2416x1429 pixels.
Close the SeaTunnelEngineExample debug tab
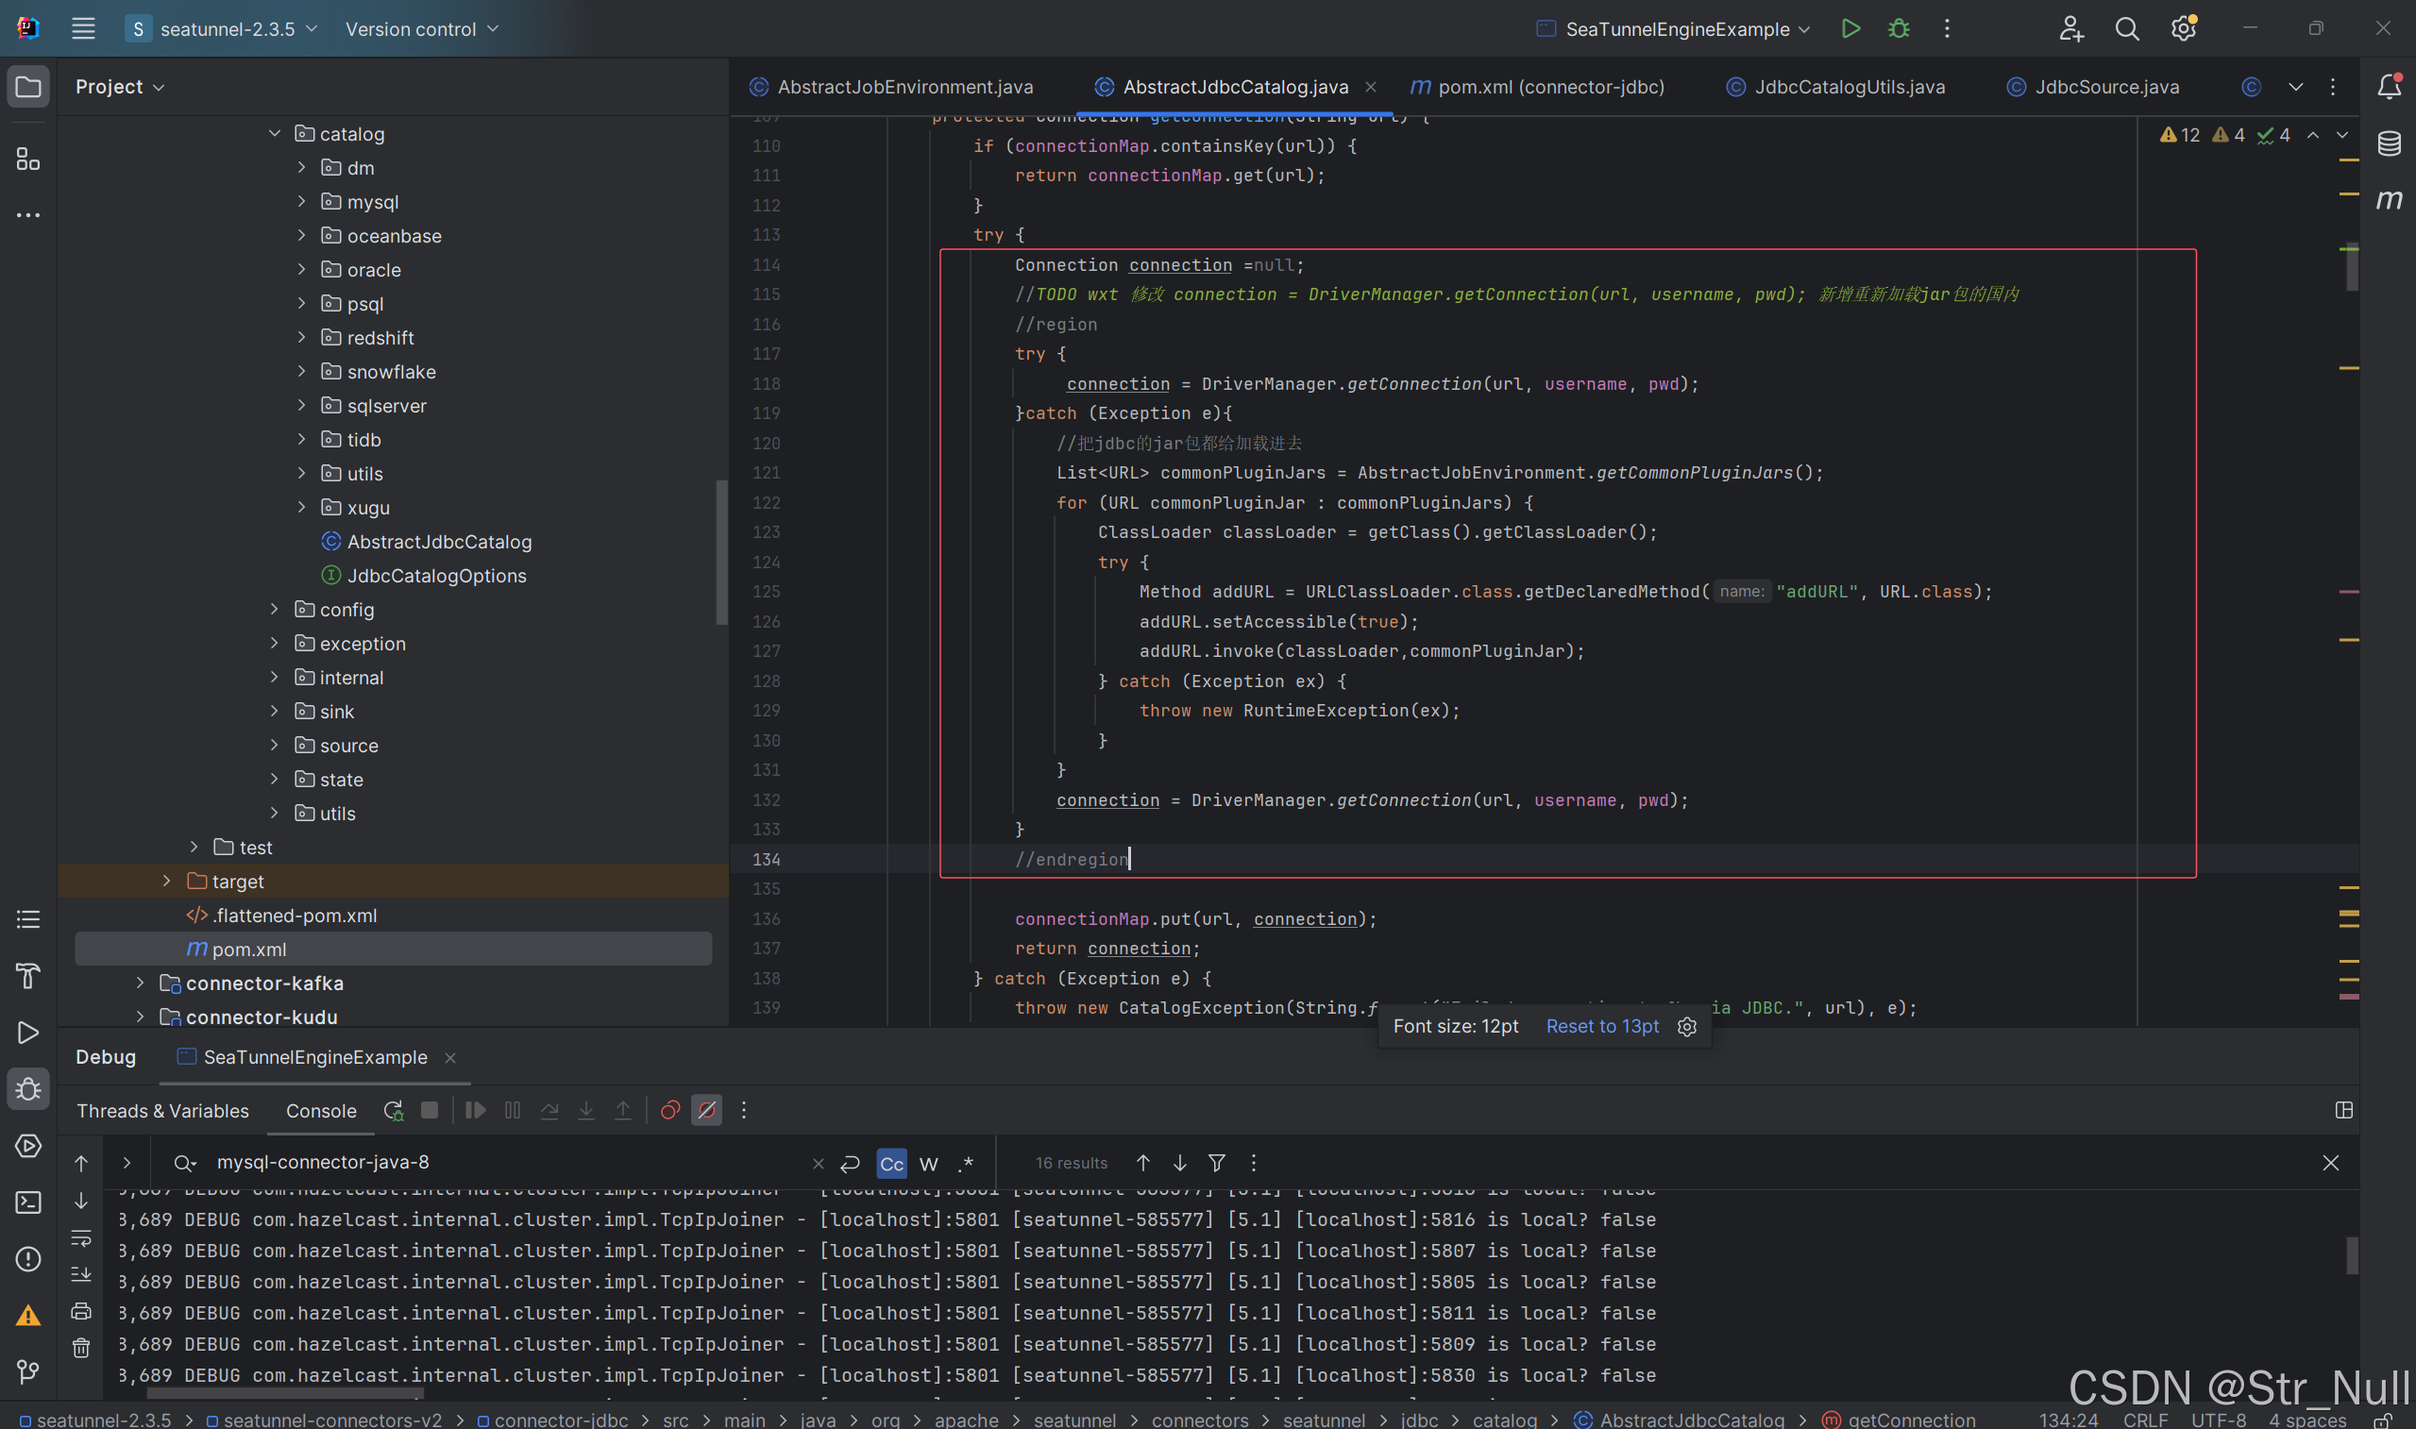point(449,1057)
